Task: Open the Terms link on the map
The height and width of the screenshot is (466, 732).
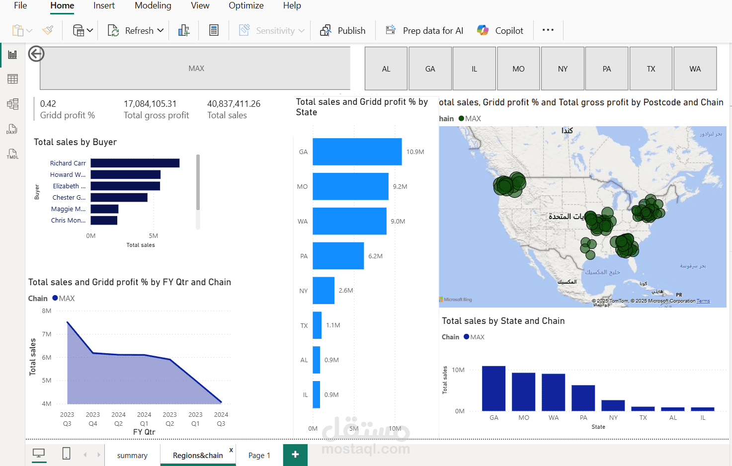Action: click(x=703, y=301)
